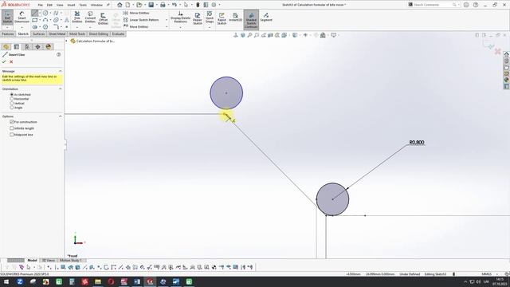Click Linear Sketch Pattern in the ribbon
Image resolution: width=510 pixels, height=287 pixels.
click(141, 20)
